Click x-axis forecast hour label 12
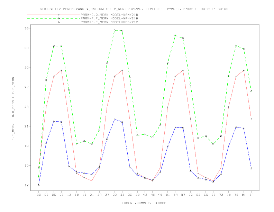The height and width of the screenshot is (212, 274). tap(69, 195)
